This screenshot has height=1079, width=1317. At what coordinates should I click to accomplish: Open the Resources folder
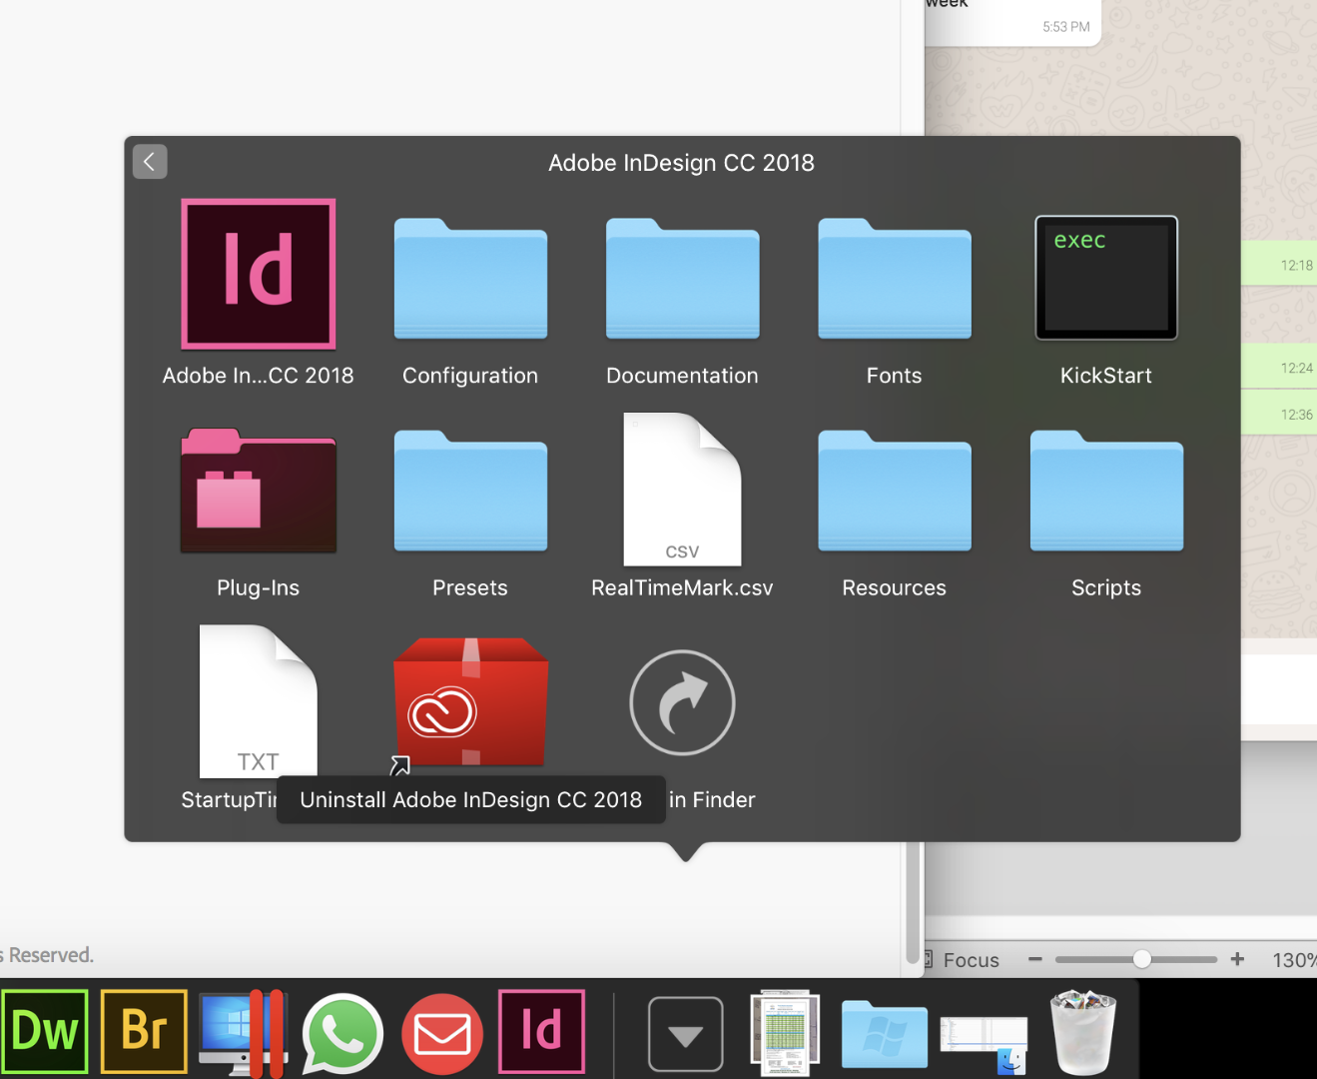pyautogui.click(x=895, y=491)
